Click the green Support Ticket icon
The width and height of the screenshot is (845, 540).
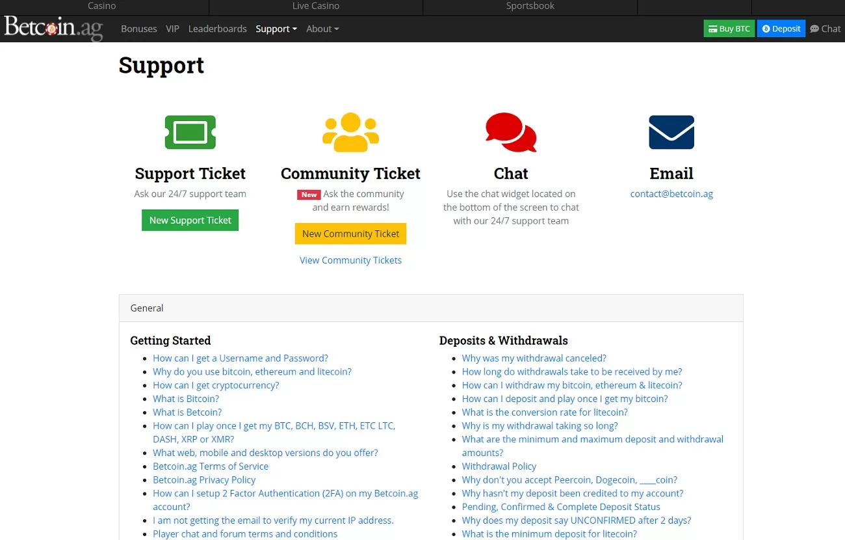pyautogui.click(x=190, y=133)
